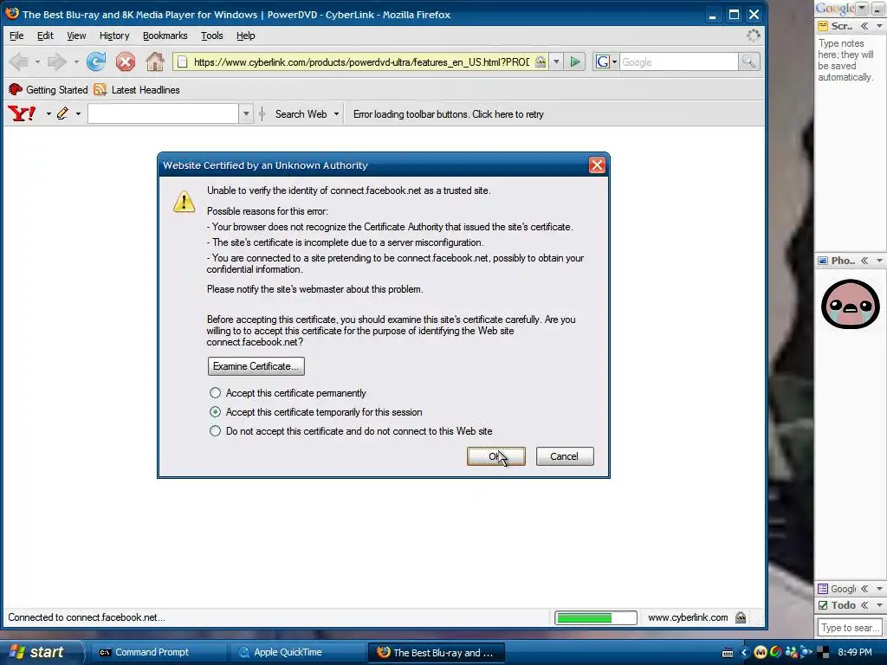887x665 pixels.
Task: Open the Getting Started bookmark
Action: point(49,89)
